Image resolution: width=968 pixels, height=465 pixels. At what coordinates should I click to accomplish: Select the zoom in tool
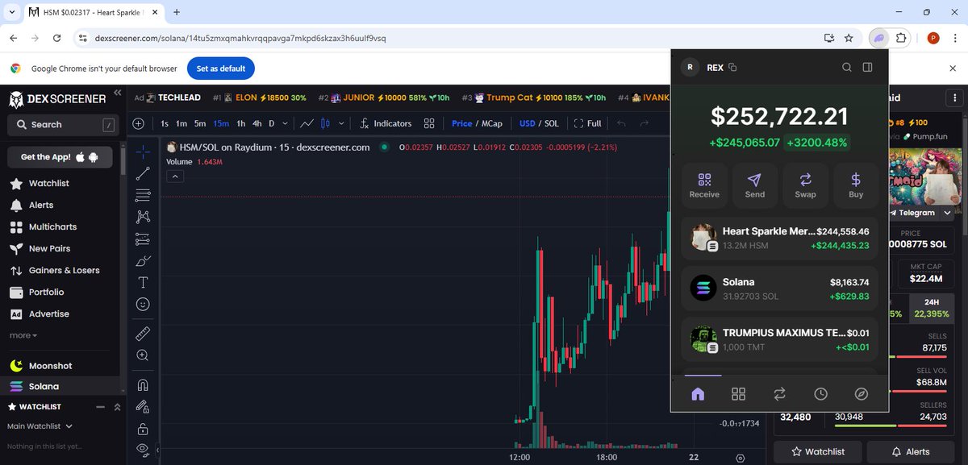click(x=143, y=355)
